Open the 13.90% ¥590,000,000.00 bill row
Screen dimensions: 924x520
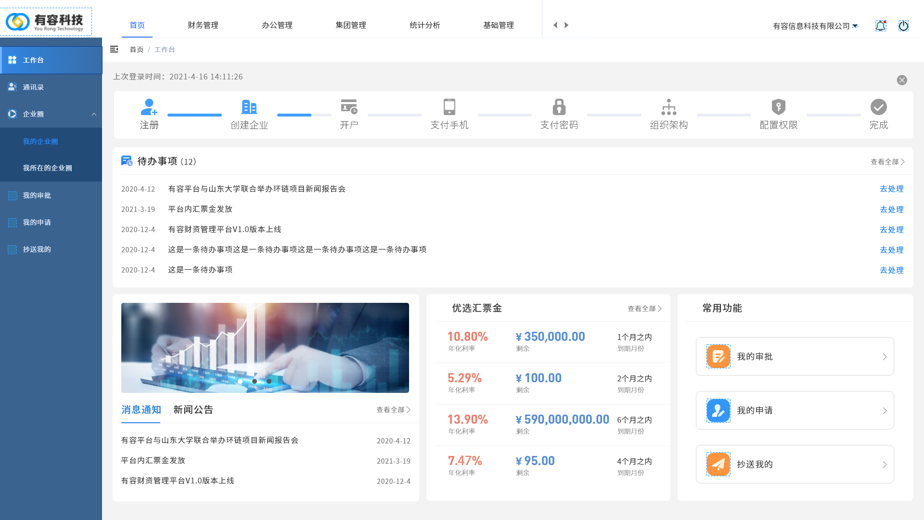coord(552,425)
